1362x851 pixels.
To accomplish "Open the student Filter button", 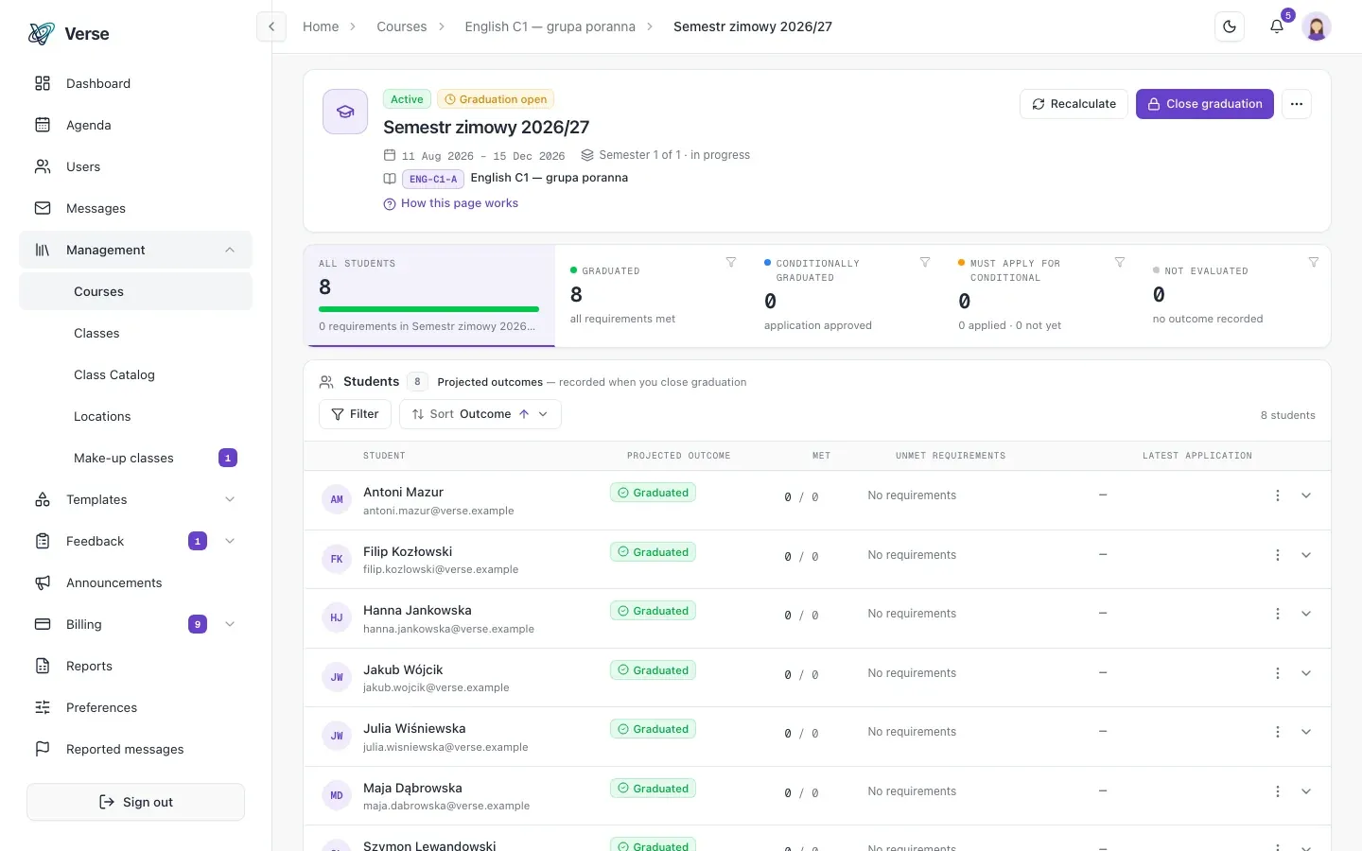I will 356,414.
